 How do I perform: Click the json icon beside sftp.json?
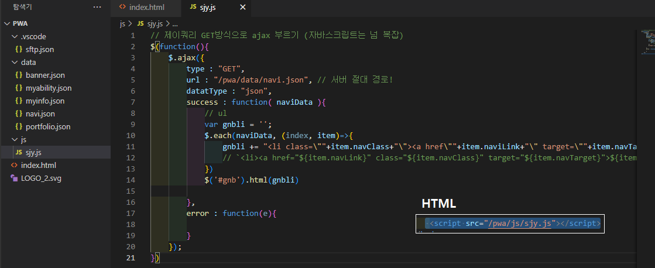[x=19, y=49]
